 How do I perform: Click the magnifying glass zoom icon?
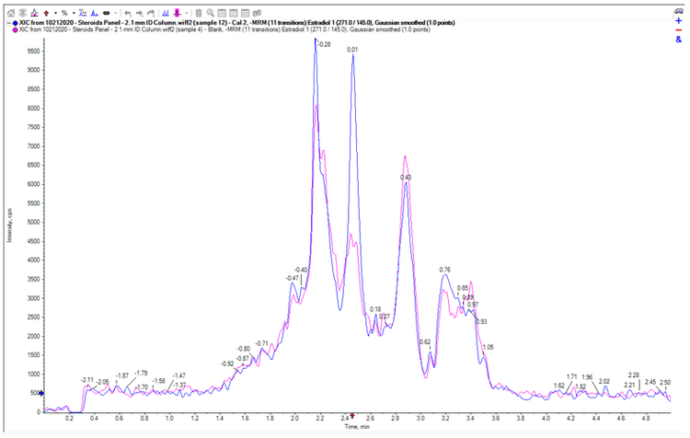(211, 13)
